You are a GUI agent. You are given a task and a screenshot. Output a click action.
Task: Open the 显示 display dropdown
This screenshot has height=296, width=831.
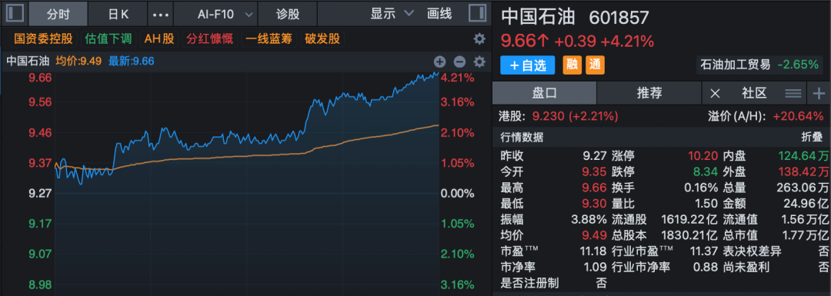tap(392, 14)
